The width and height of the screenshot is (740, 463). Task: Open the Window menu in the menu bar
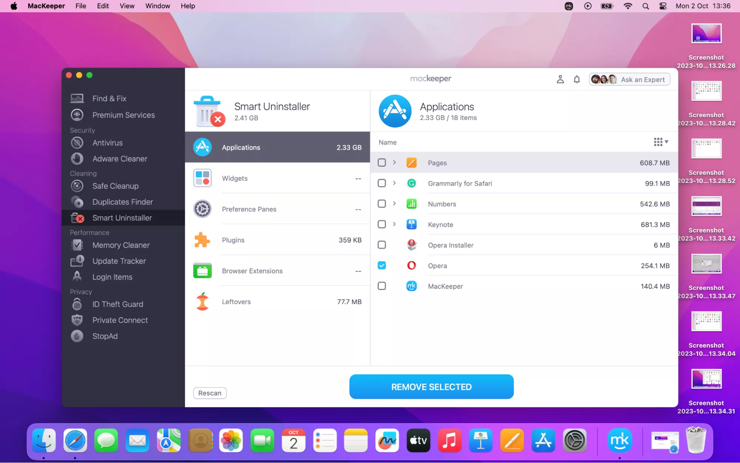click(x=157, y=6)
